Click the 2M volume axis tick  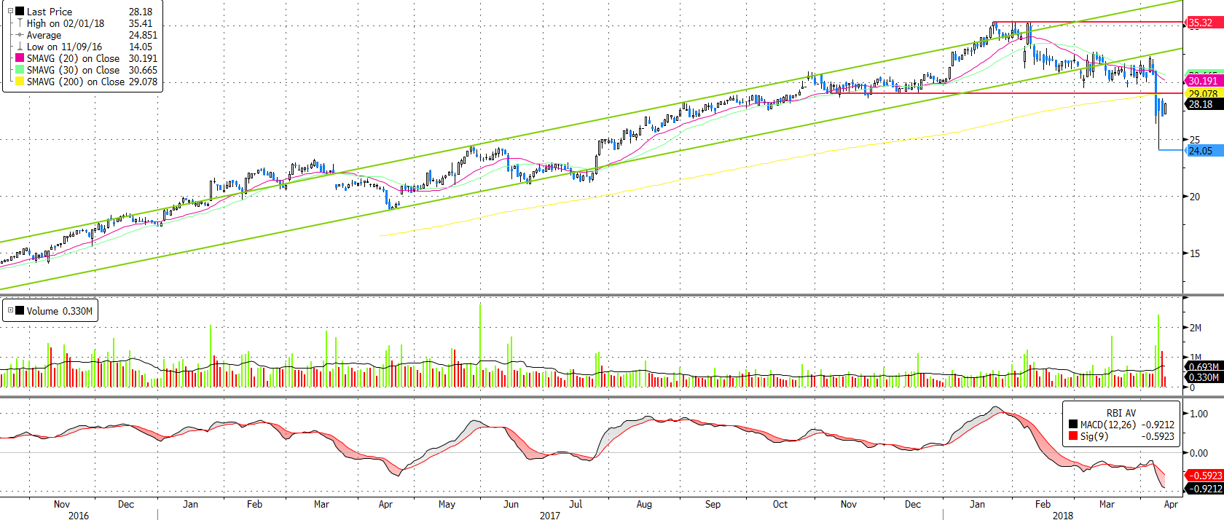[1196, 328]
